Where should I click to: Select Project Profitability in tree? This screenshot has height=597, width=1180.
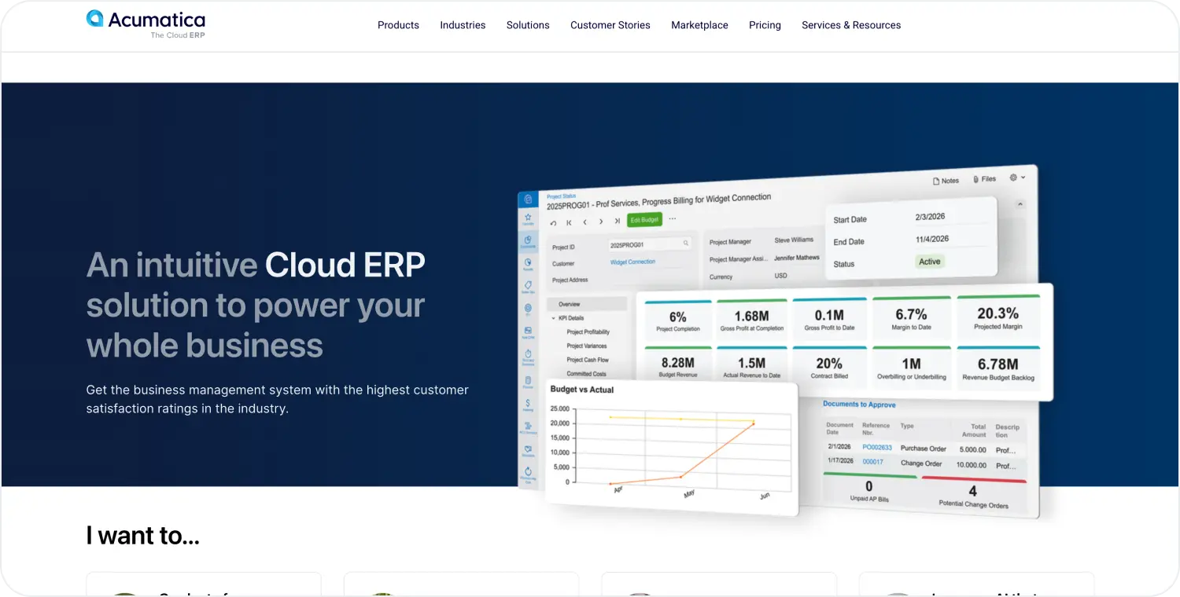[588, 332]
